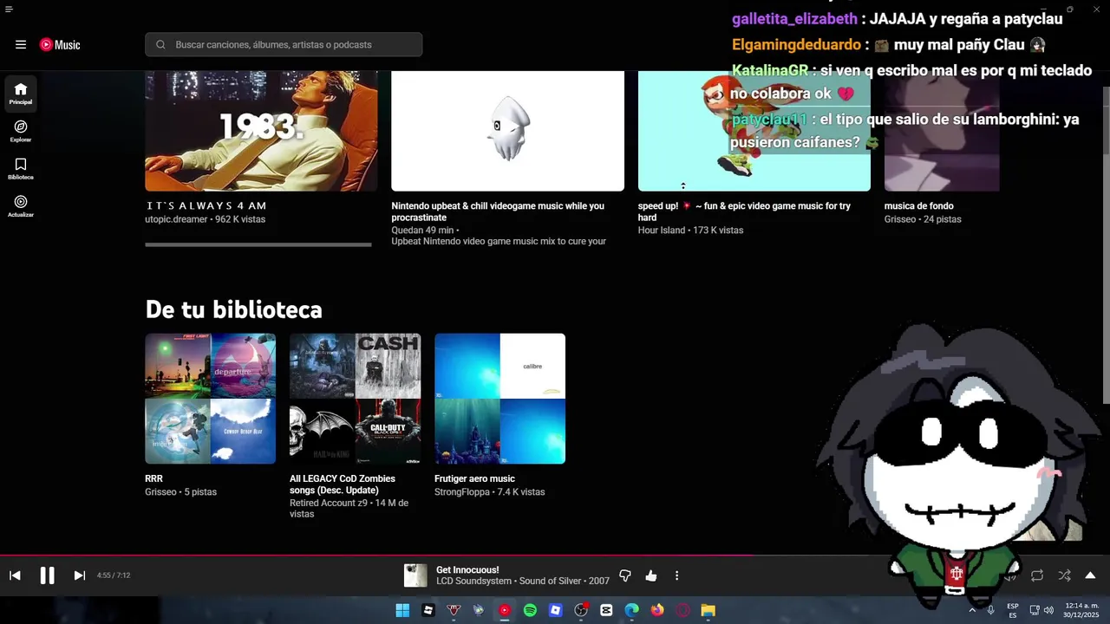Switch to YouTube Music taskbar icon
Screen dimensions: 1110x624
505,610
